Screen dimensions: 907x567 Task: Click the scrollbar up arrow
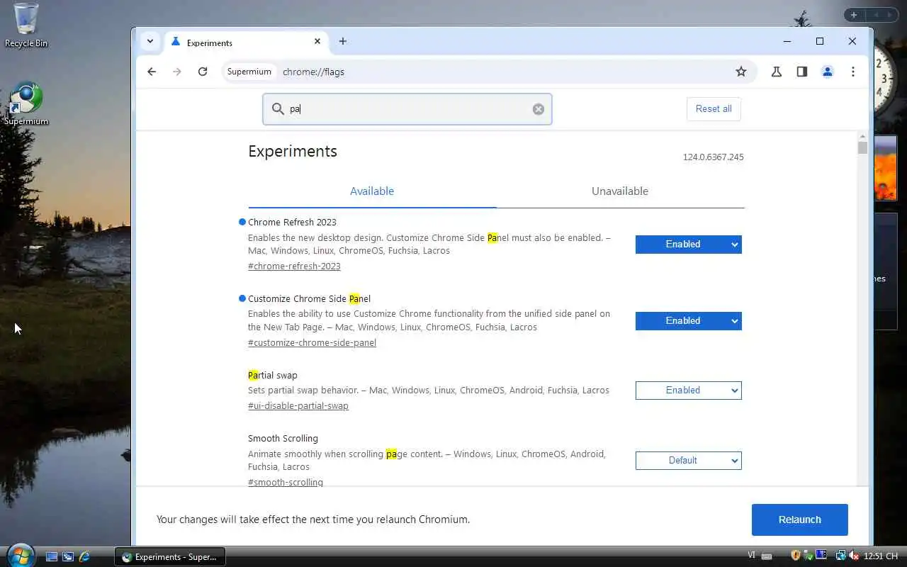pyautogui.click(x=862, y=136)
